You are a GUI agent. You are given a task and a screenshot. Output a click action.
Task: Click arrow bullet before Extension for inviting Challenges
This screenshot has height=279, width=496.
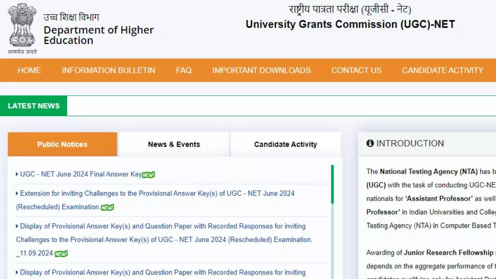[x=17, y=193]
